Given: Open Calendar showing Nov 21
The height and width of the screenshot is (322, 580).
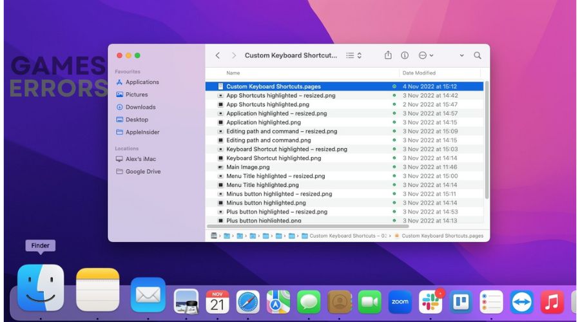Looking at the screenshot, I should click(217, 301).
